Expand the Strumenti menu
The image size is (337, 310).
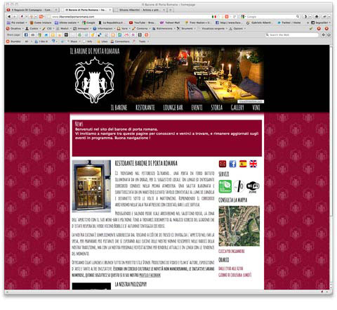click(x=186, y=29)
